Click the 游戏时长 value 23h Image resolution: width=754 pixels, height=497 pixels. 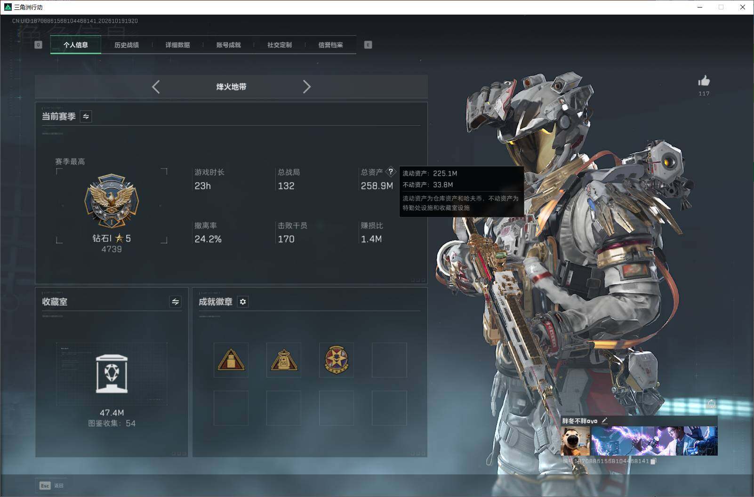(203, 186)
